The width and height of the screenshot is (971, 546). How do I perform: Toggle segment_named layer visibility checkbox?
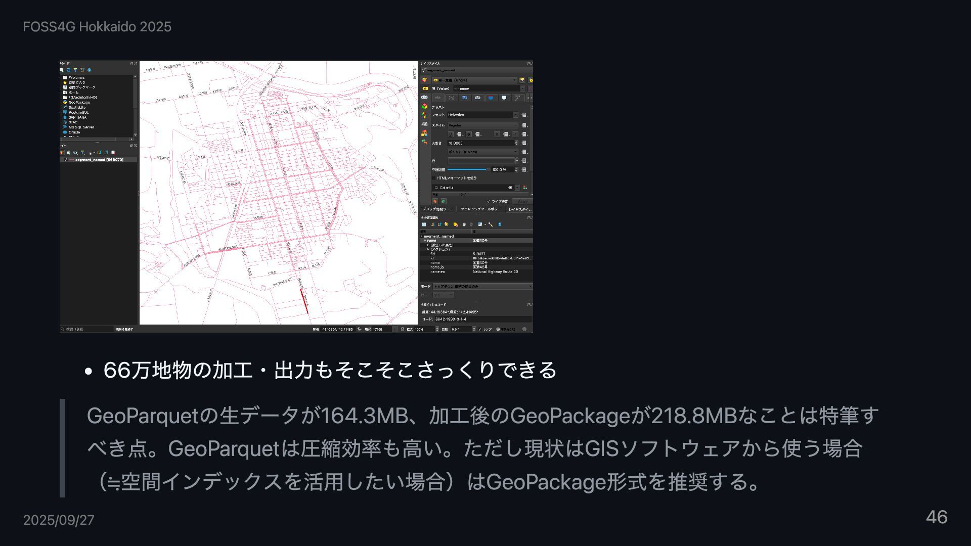click(65, 160)
